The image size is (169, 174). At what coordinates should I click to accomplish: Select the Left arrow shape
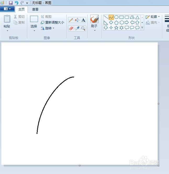(x=132, y=23)
